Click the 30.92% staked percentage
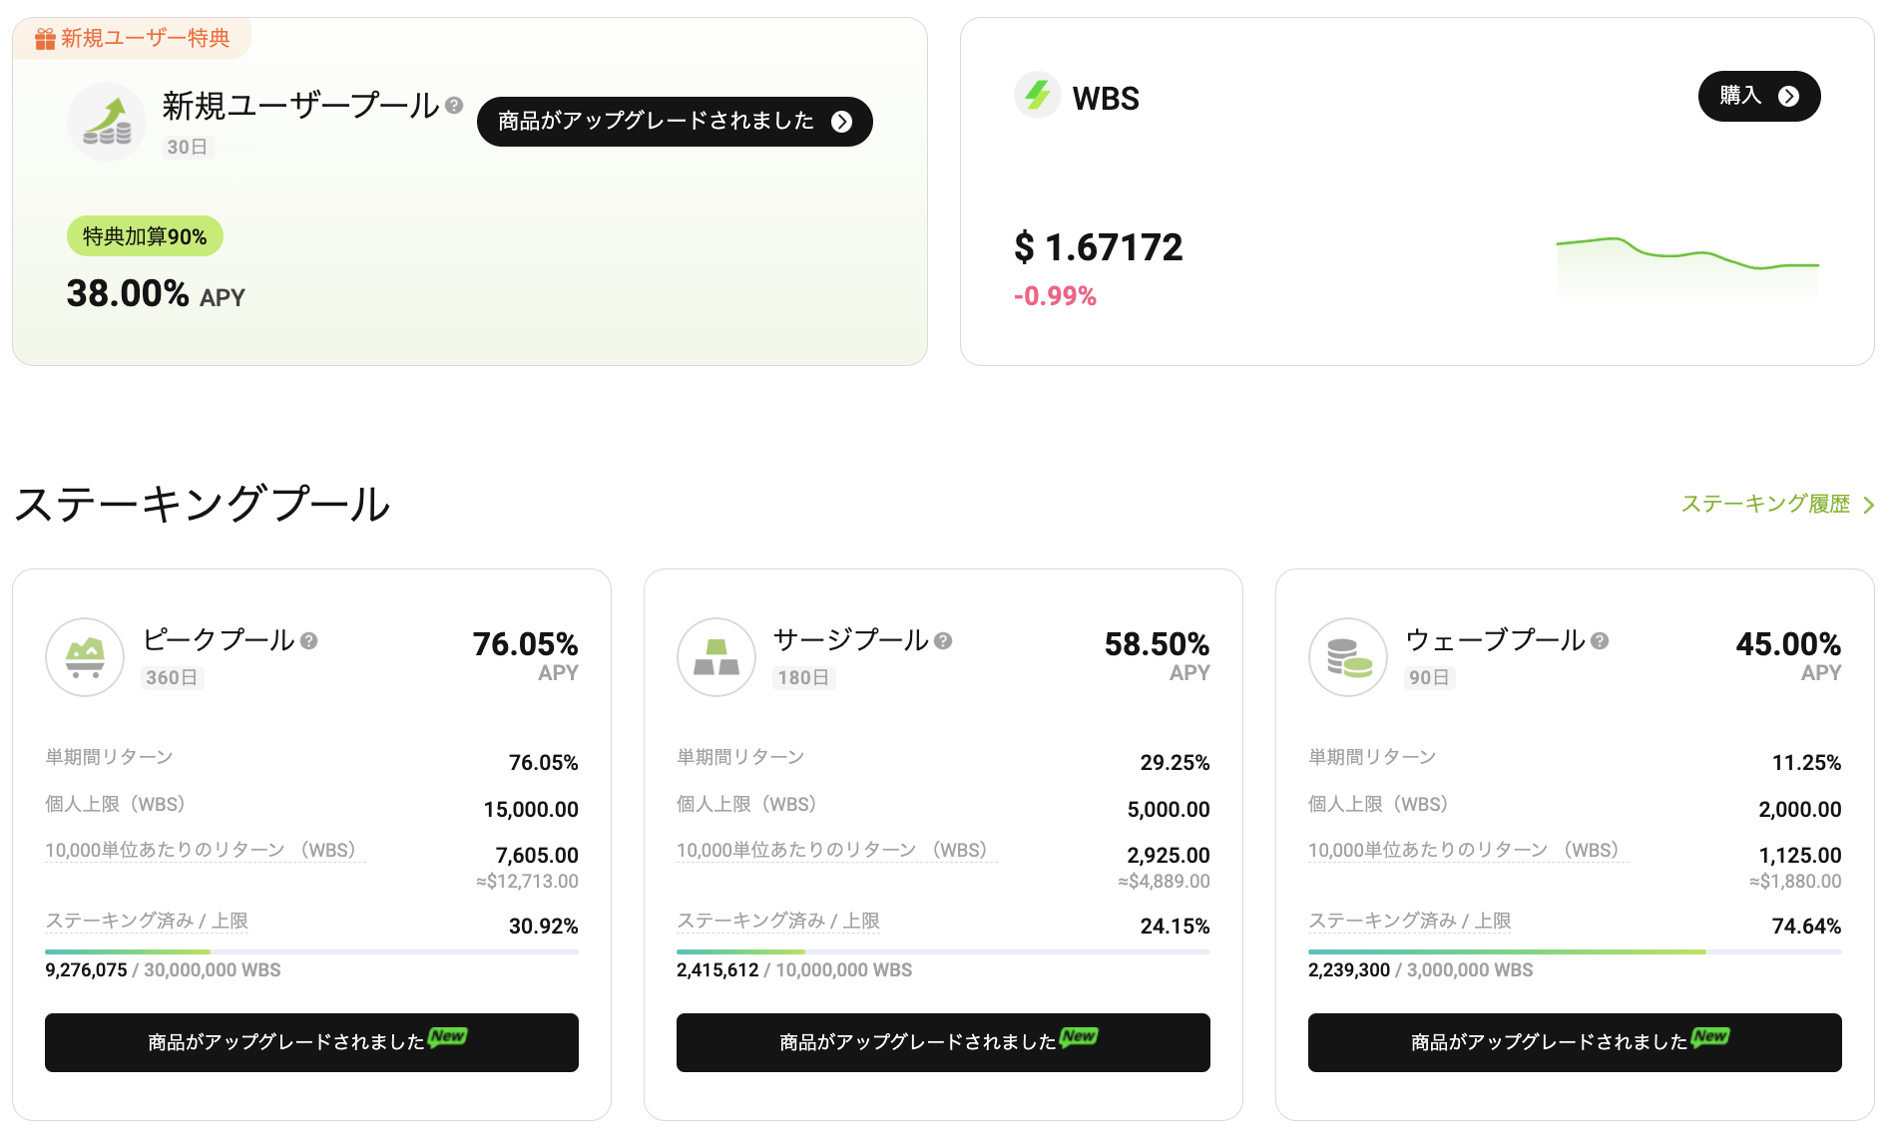 pos(544,927)
